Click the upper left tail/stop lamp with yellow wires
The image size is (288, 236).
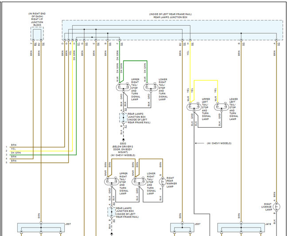[x=194, y=106]
